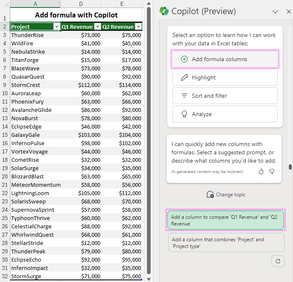Close the Copilot pane
The width and height of the screenshot is (293, 282).
[x=289, y=12]
